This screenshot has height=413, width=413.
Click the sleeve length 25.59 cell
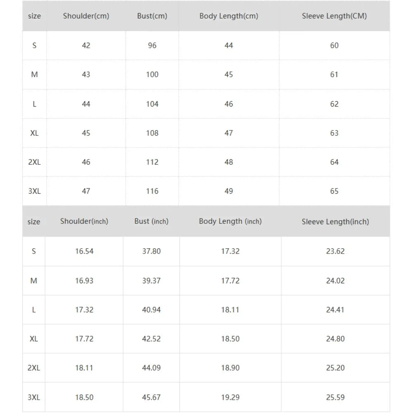[x=335, y=397]
